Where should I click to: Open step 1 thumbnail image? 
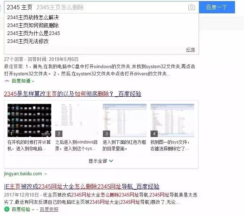[x=29, y=120]
